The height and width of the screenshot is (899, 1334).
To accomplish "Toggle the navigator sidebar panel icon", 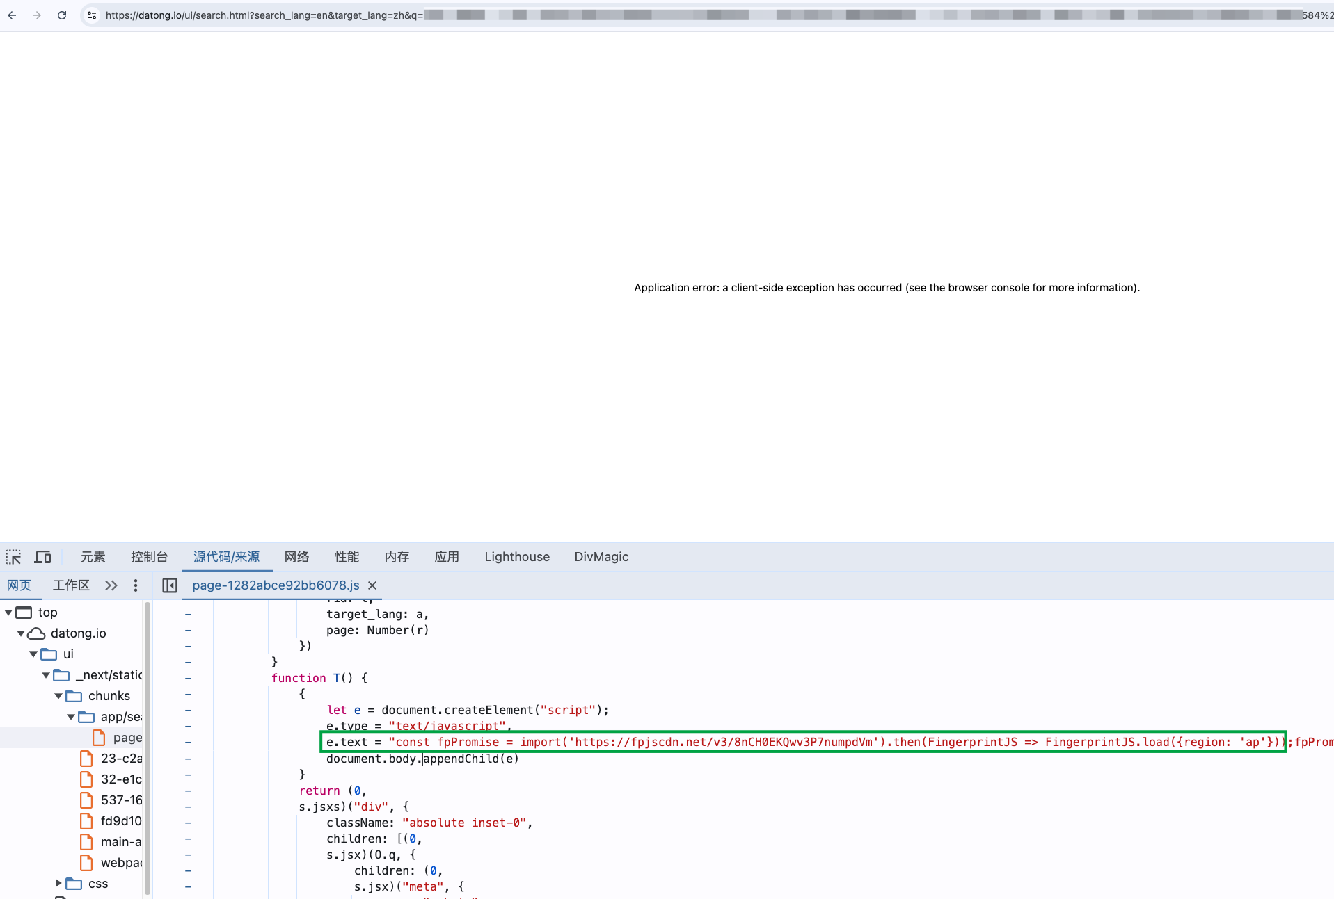I will tap(170, 585).
